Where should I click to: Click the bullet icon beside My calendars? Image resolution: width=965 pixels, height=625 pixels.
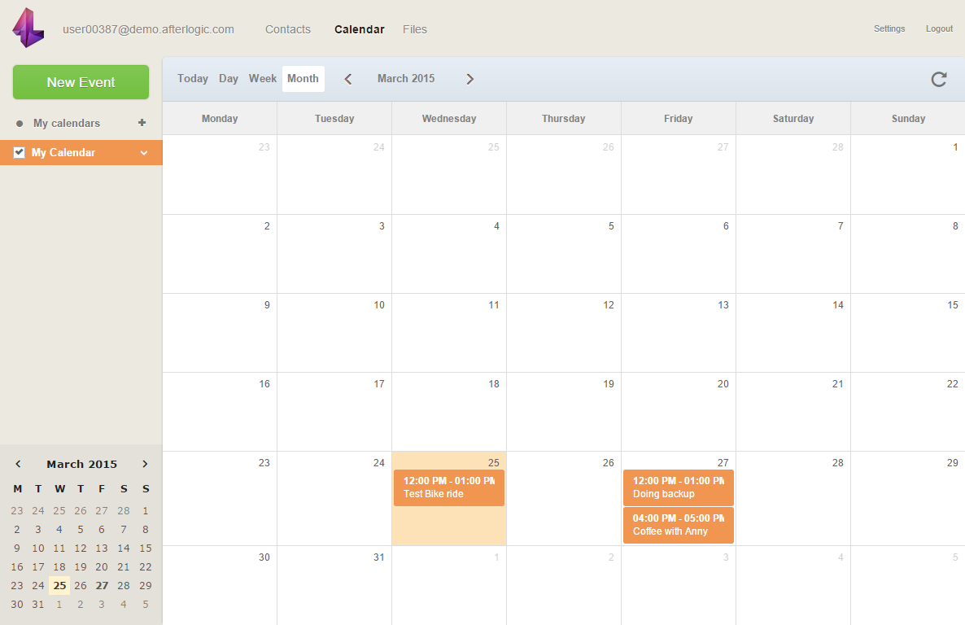point(20,124)
